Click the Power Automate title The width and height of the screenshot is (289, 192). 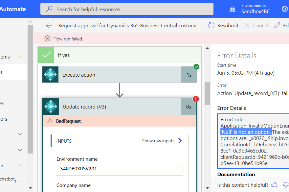point(13,9)
